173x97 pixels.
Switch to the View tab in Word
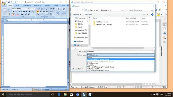pos(63,5)
